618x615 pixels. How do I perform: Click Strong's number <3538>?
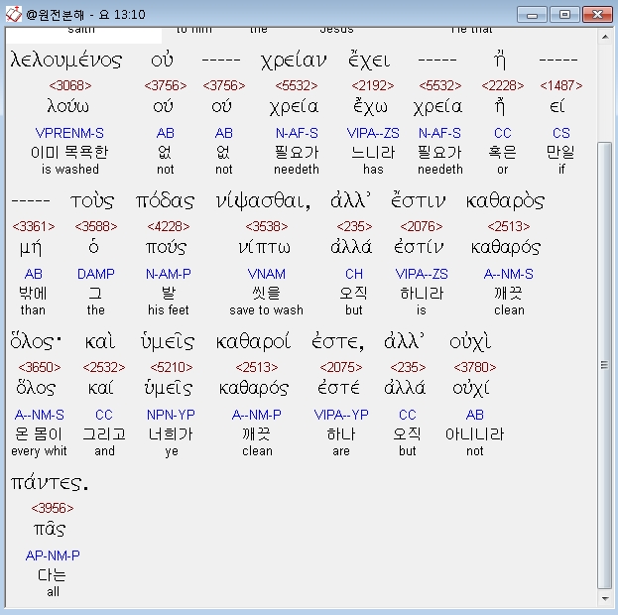coord(267,226)
